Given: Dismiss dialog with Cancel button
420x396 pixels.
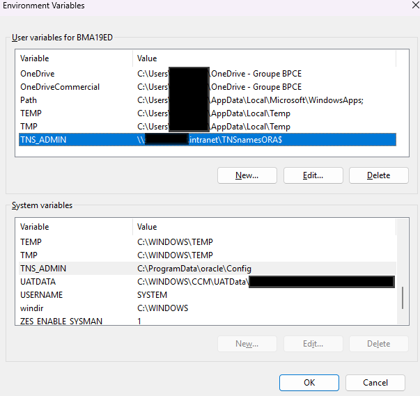Looking at the screenshot, I should tap(375, 383).
